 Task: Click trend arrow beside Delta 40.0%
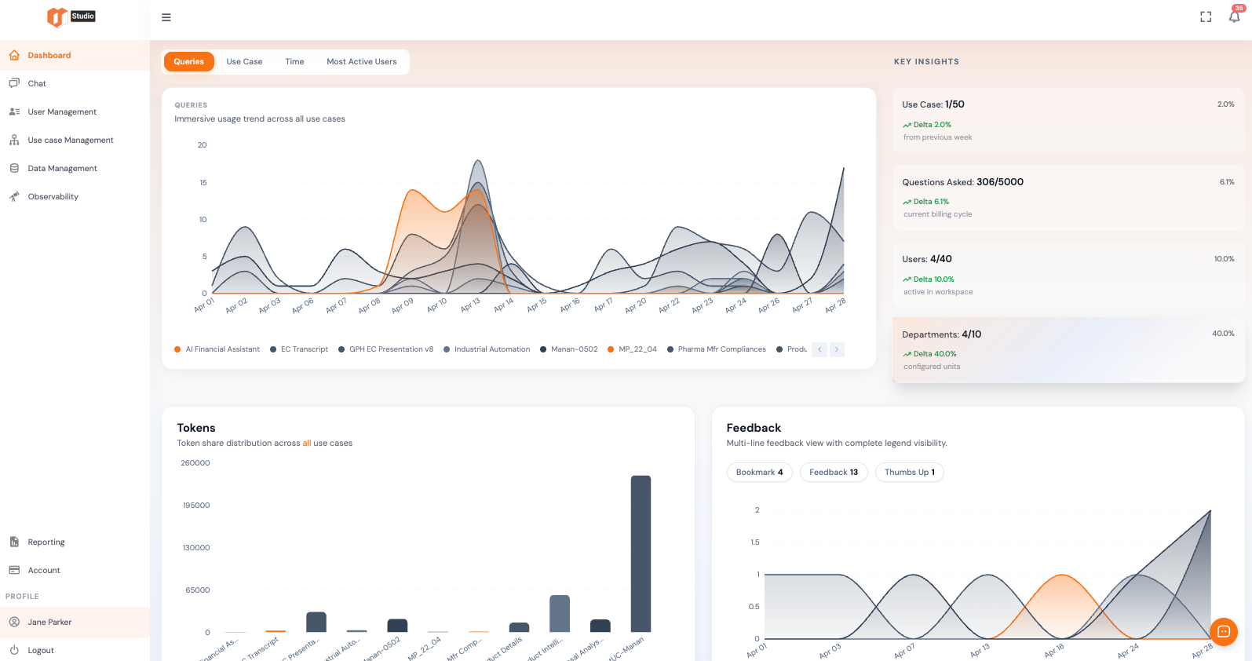[907, 354]
